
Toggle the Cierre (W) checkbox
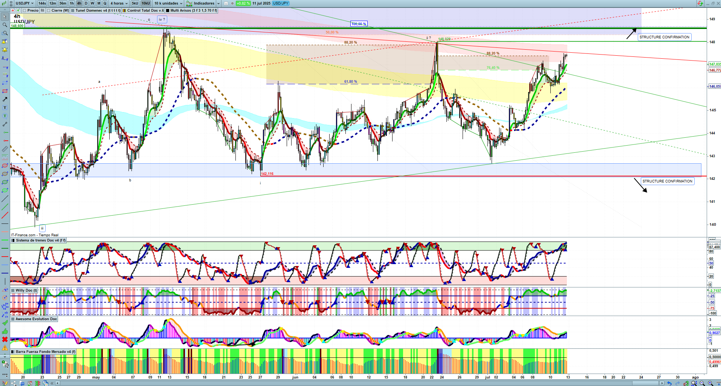point(49,11)
